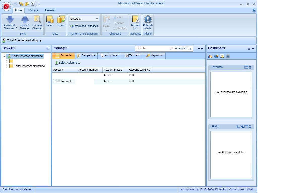
Task: Sort by the Account number column header
Action: (90, 70)
